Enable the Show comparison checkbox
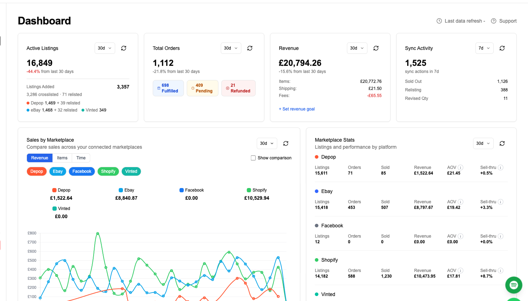Screen dimensions: 528x301 (x=253, y=158)
